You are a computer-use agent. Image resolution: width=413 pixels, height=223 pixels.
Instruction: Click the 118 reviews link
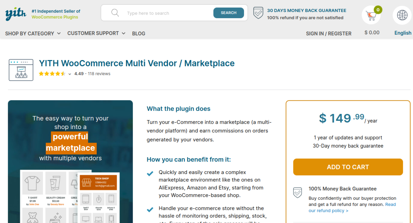99,74
